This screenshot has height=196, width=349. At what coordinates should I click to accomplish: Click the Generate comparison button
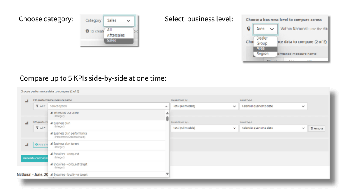34,158
